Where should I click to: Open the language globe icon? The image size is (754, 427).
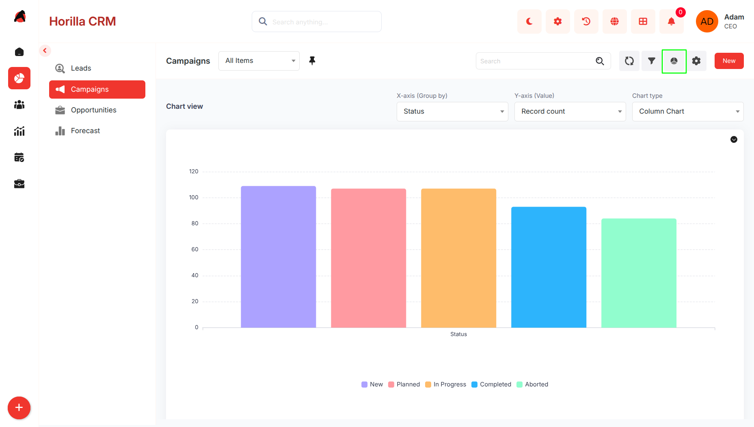614,22
